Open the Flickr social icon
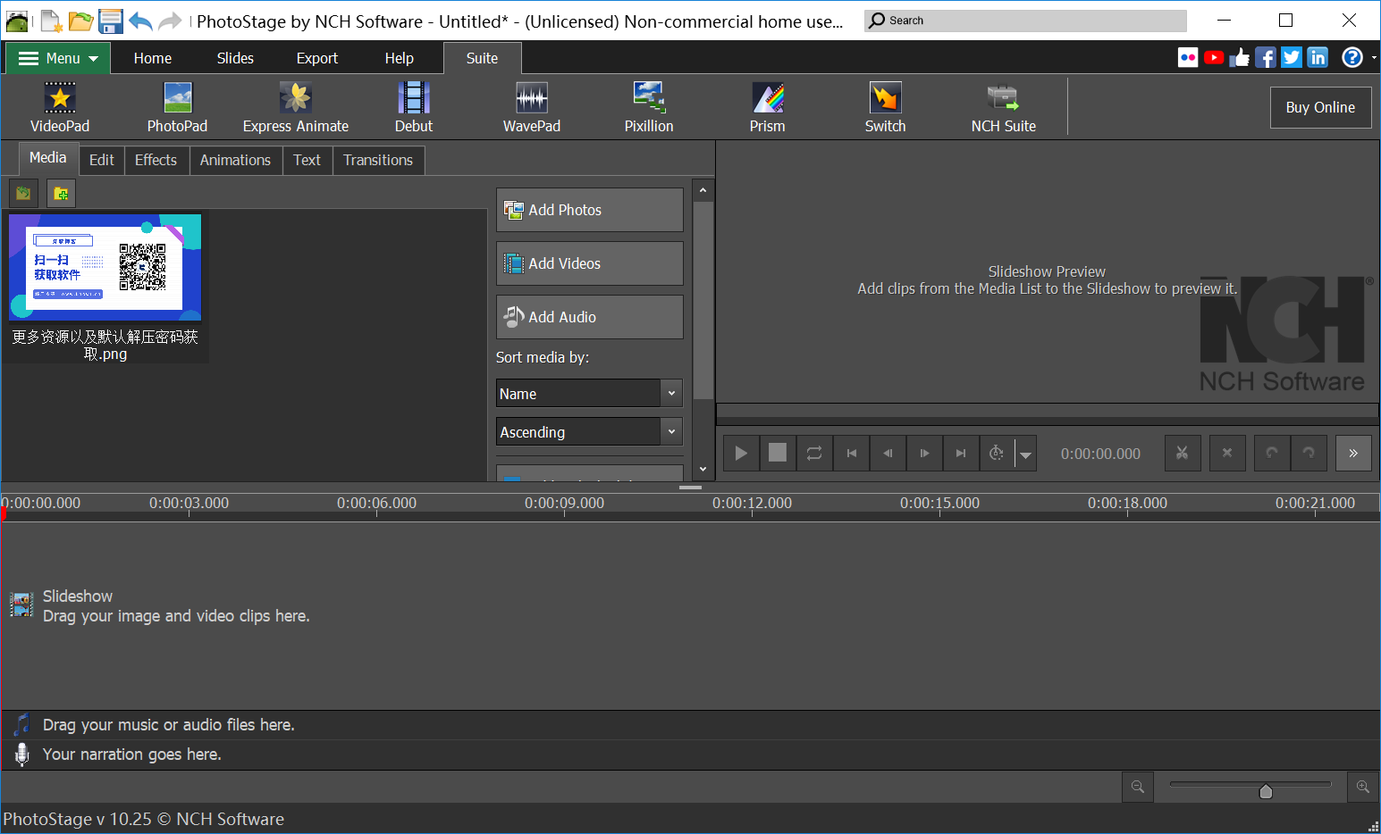 (1188, 58)
